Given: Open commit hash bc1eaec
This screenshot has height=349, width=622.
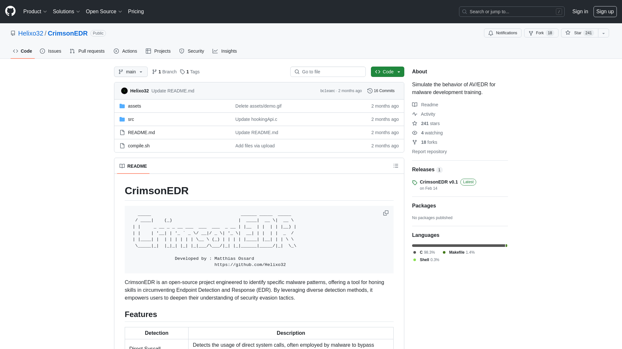Looking at the screenshot, I should pyautogui.click(x=328, y=91).
